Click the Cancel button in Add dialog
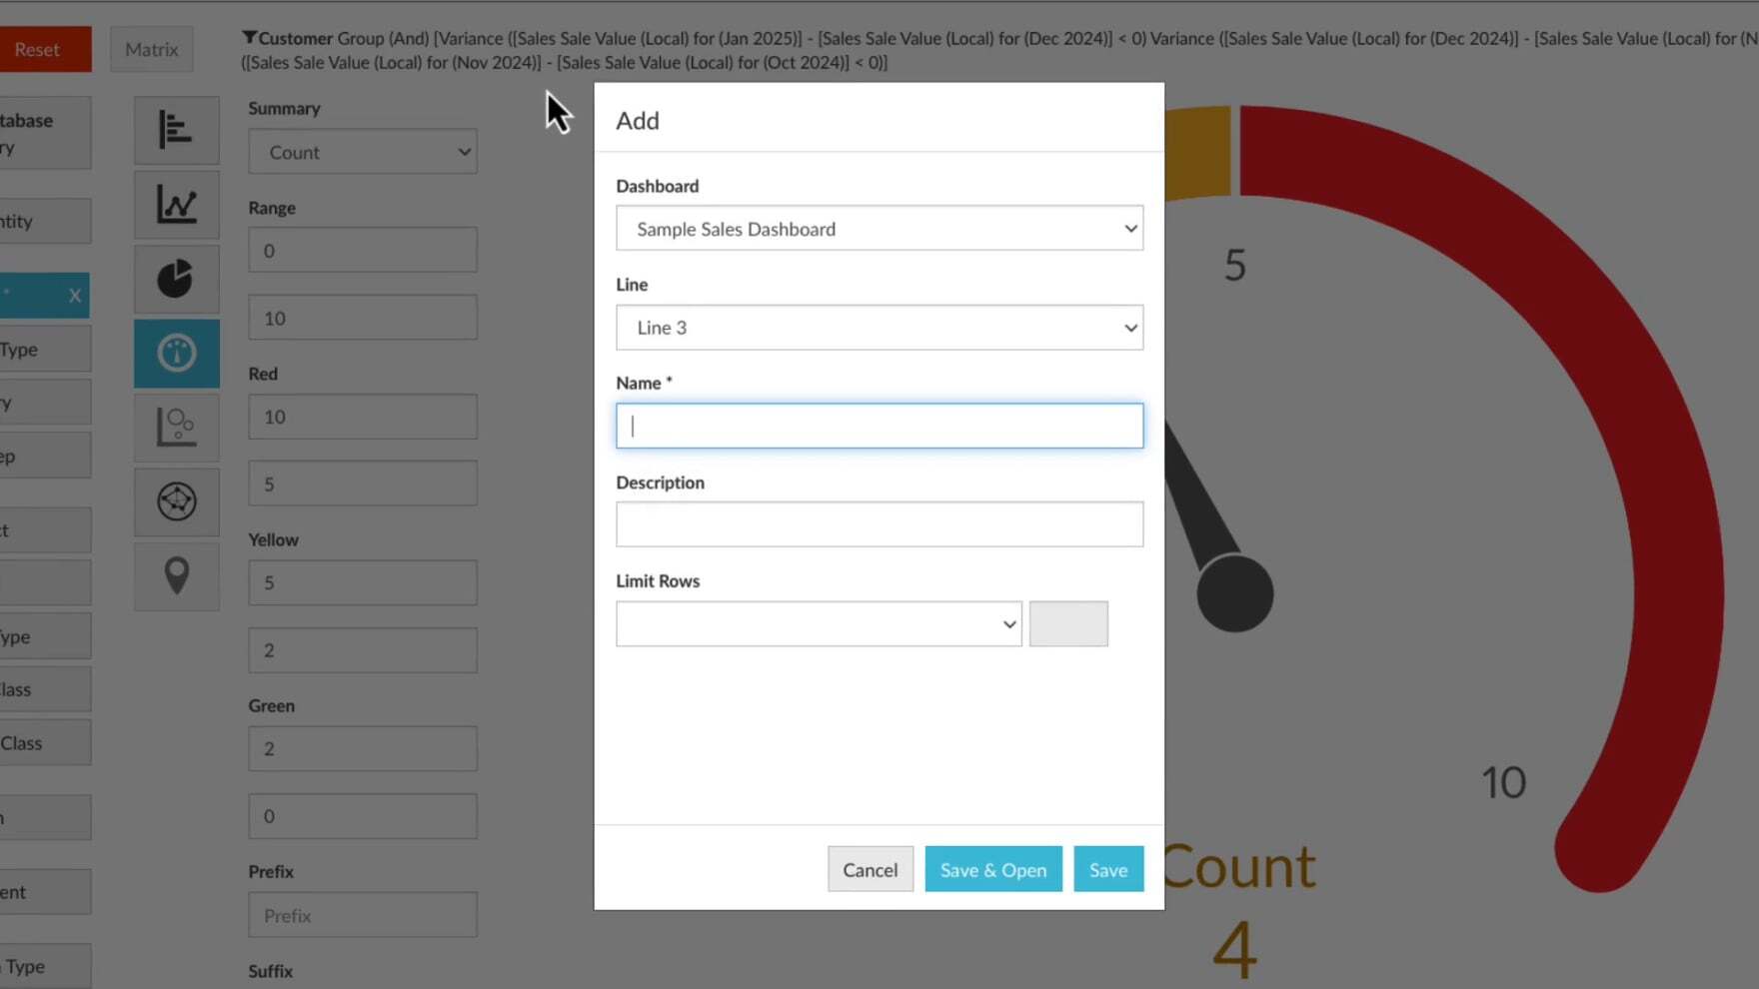Screen dimensions: 1759x989 871,869
